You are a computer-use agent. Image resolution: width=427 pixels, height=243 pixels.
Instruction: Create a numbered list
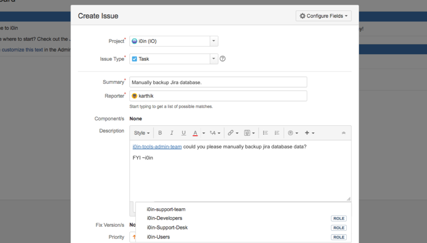click(x=277, y=133)
